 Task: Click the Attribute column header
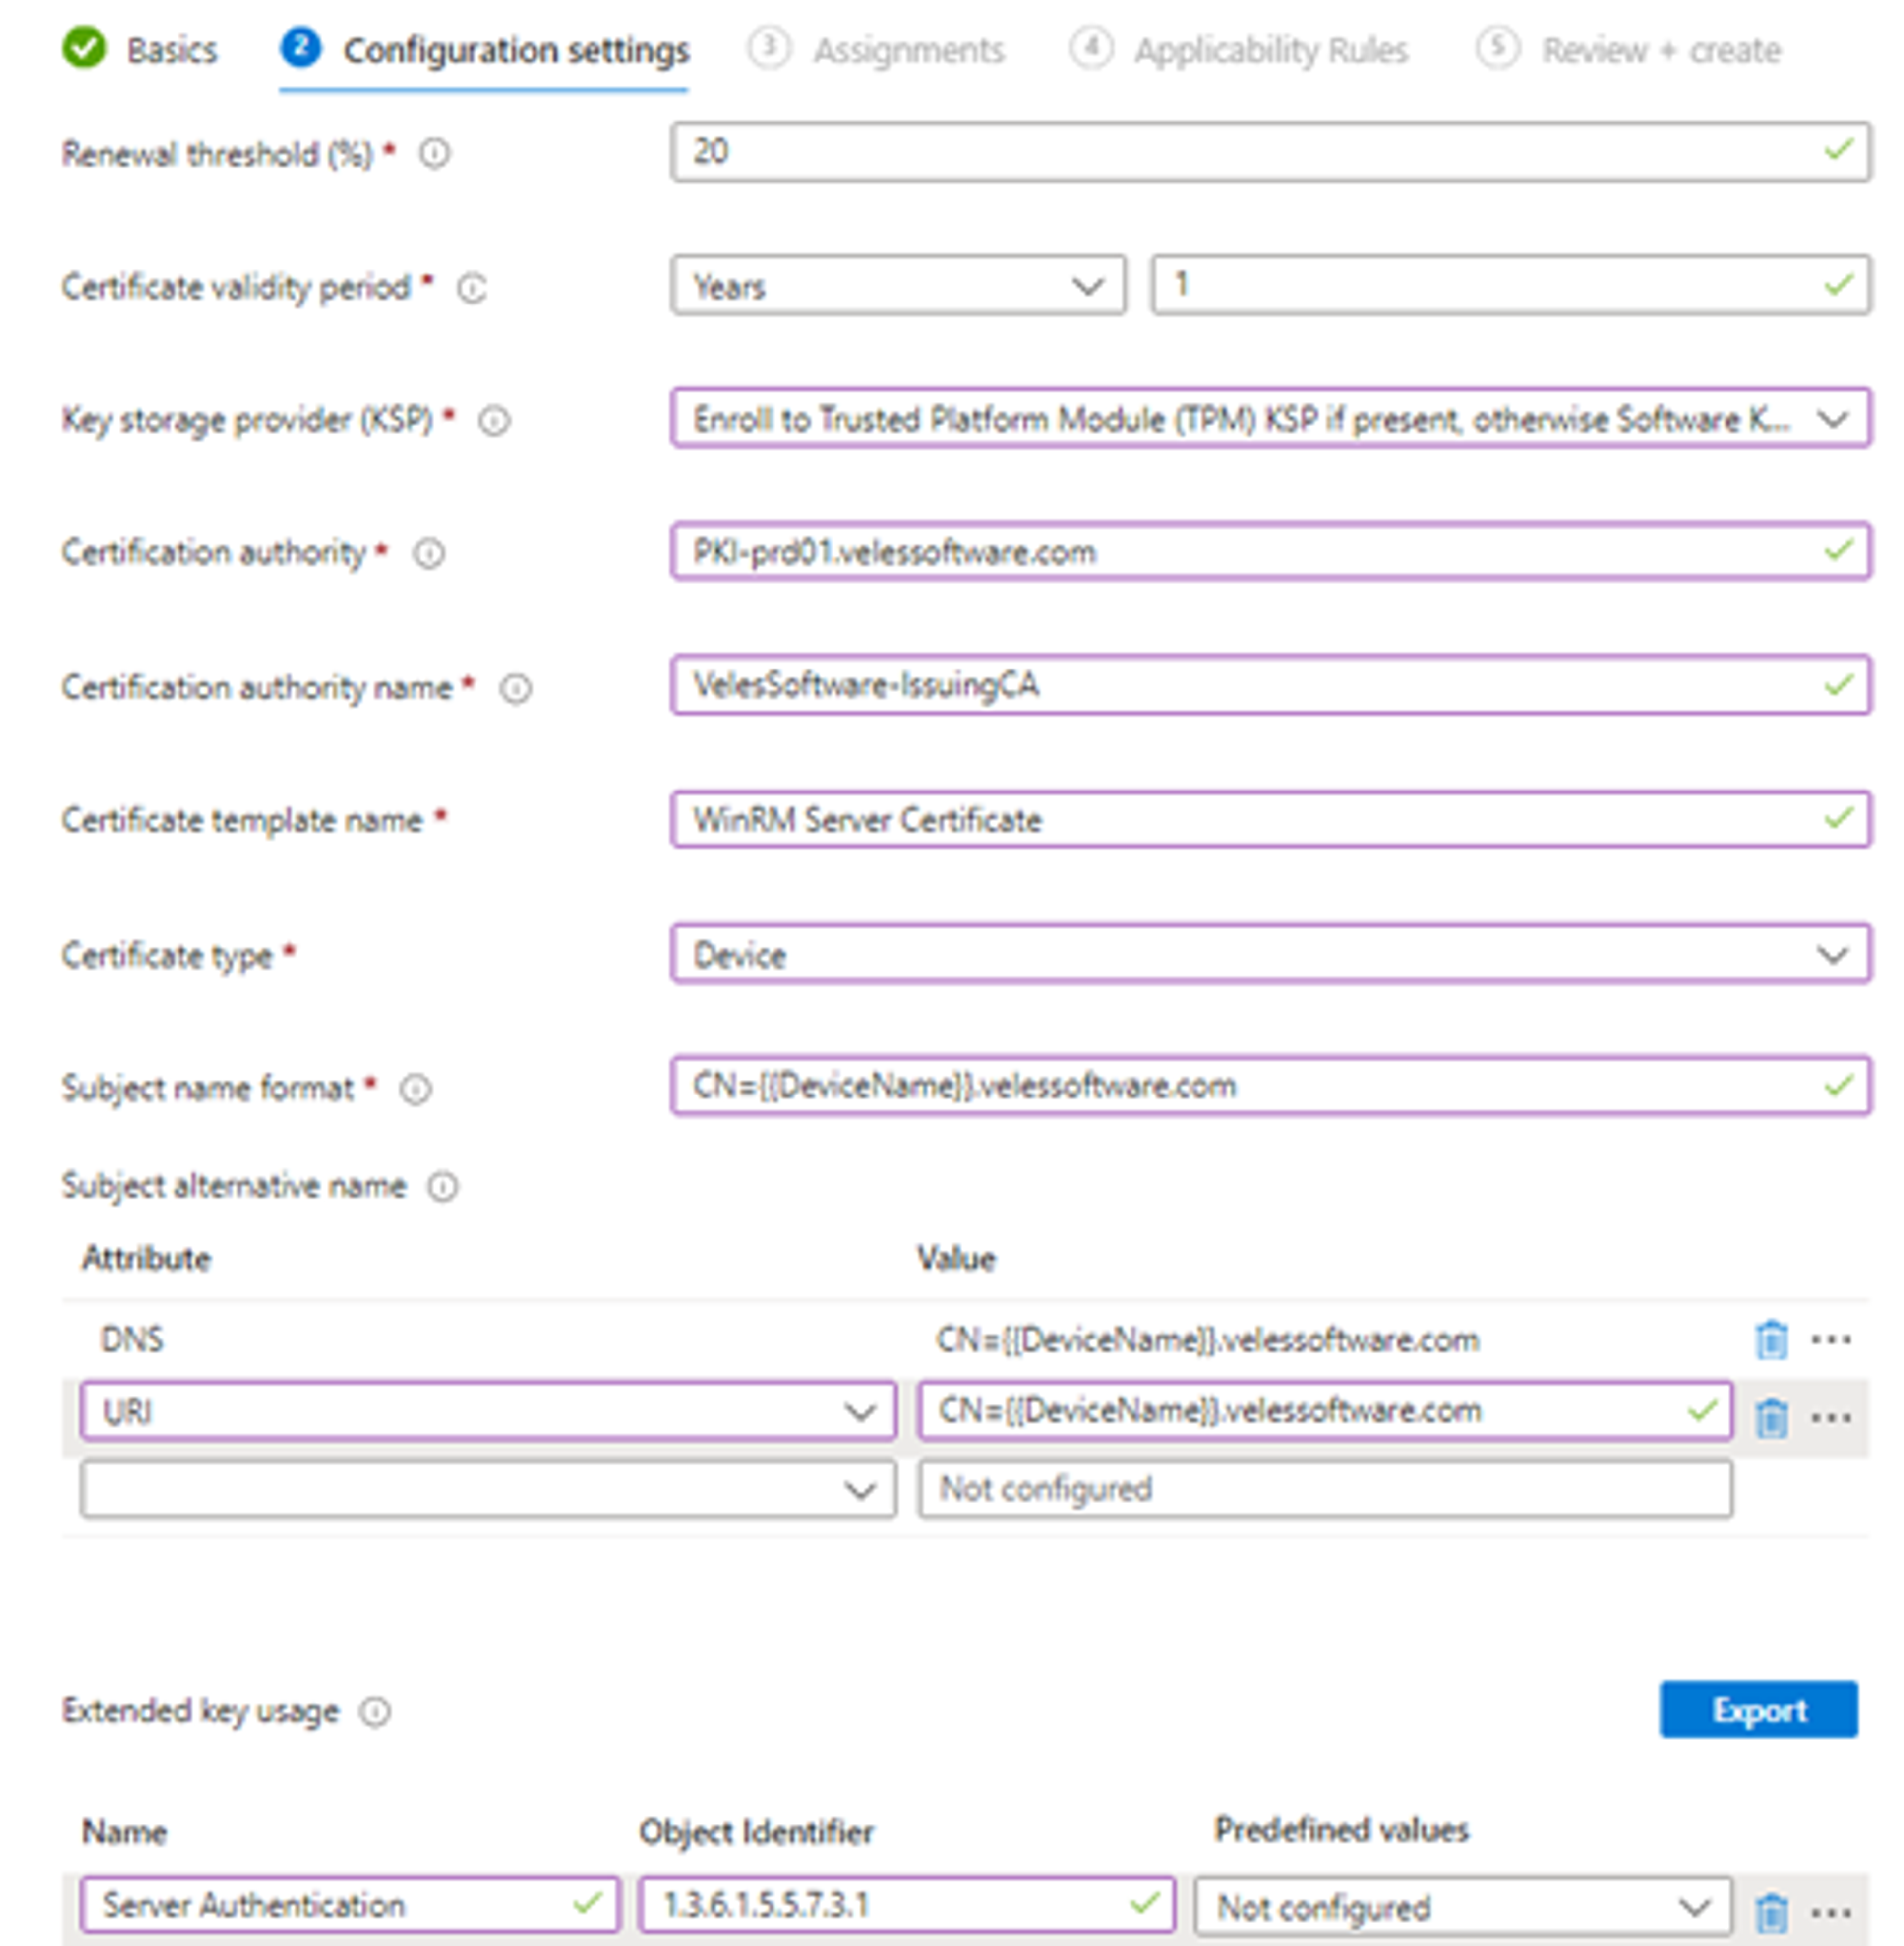[x=146, y=1258]
